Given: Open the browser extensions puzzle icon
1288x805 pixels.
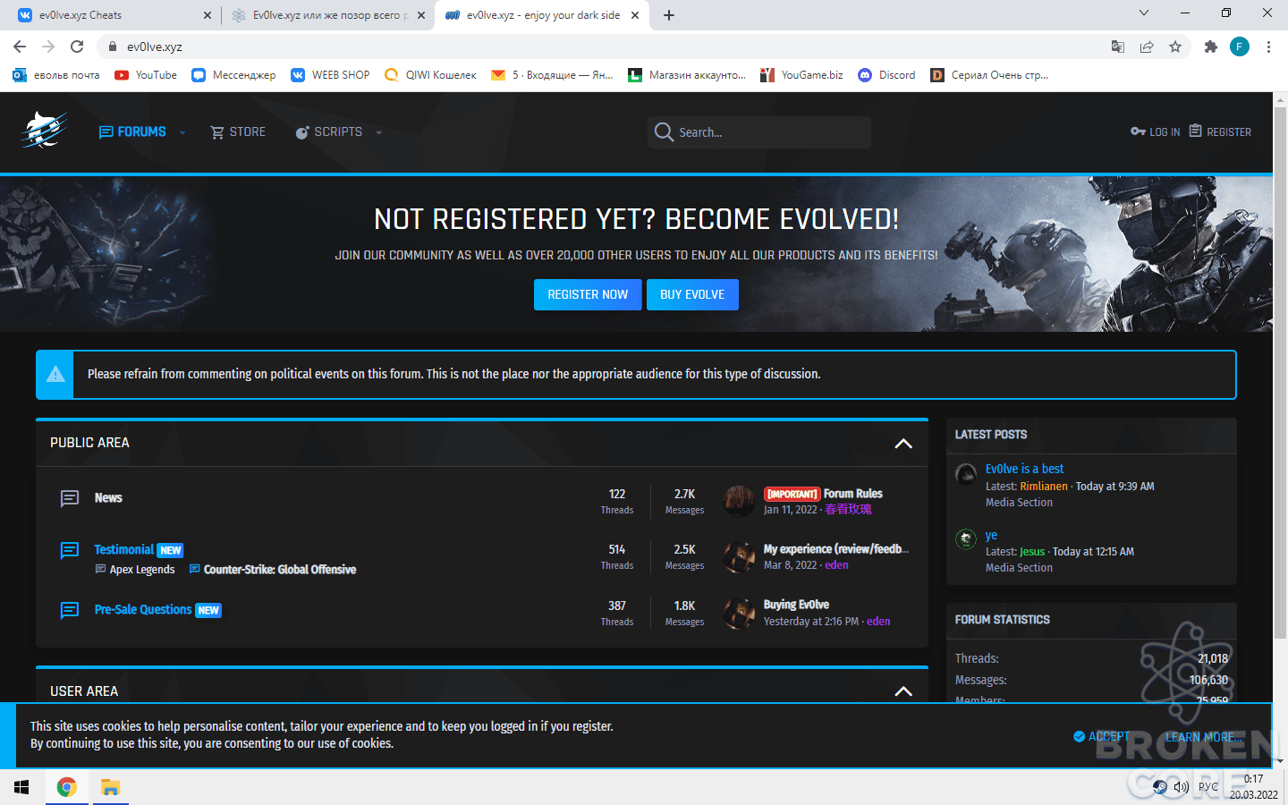Looking at the screenshot, I should (1211, 47).
